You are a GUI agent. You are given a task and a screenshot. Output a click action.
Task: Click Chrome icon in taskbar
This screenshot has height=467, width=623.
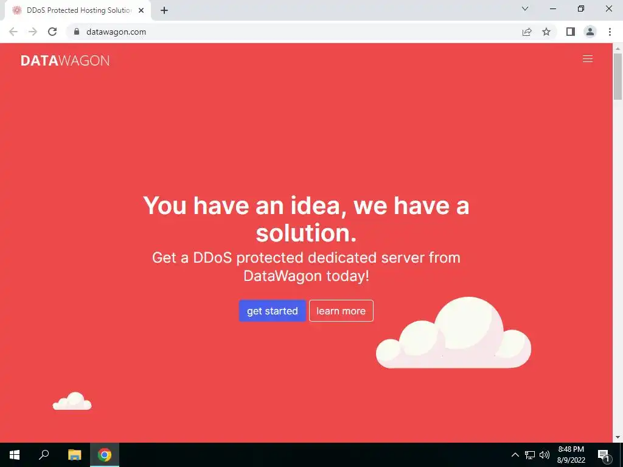pos(105,455)
